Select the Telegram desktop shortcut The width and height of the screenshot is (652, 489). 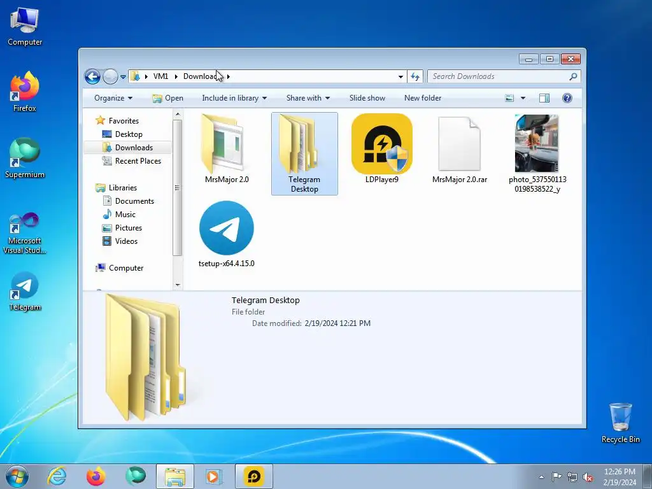pos(25,292)
